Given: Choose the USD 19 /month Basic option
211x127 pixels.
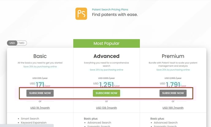Looking at the screenshot, I should [40, 108].
